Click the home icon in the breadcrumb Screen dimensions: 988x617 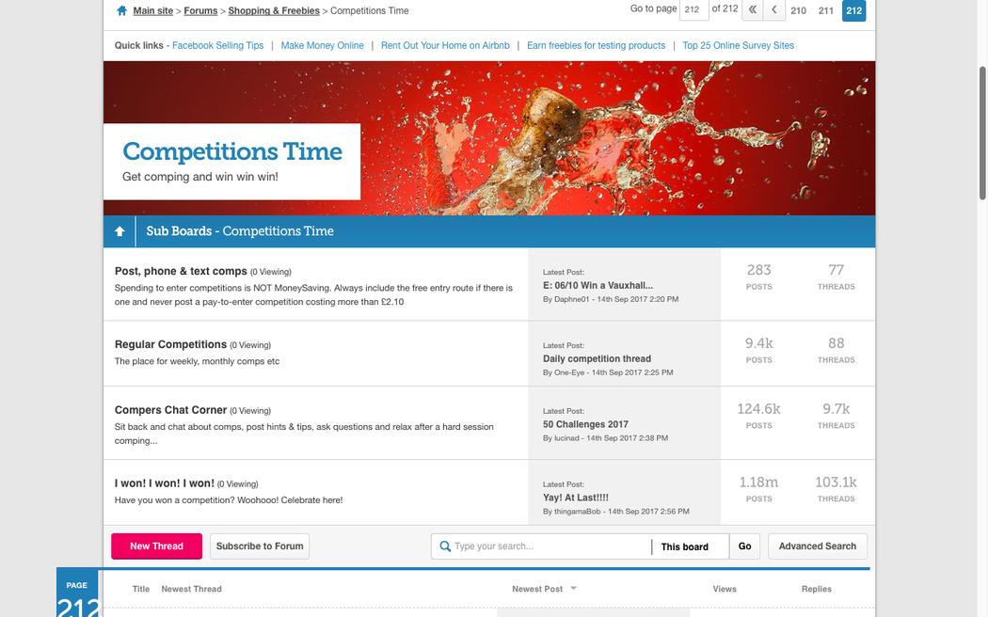121,11
